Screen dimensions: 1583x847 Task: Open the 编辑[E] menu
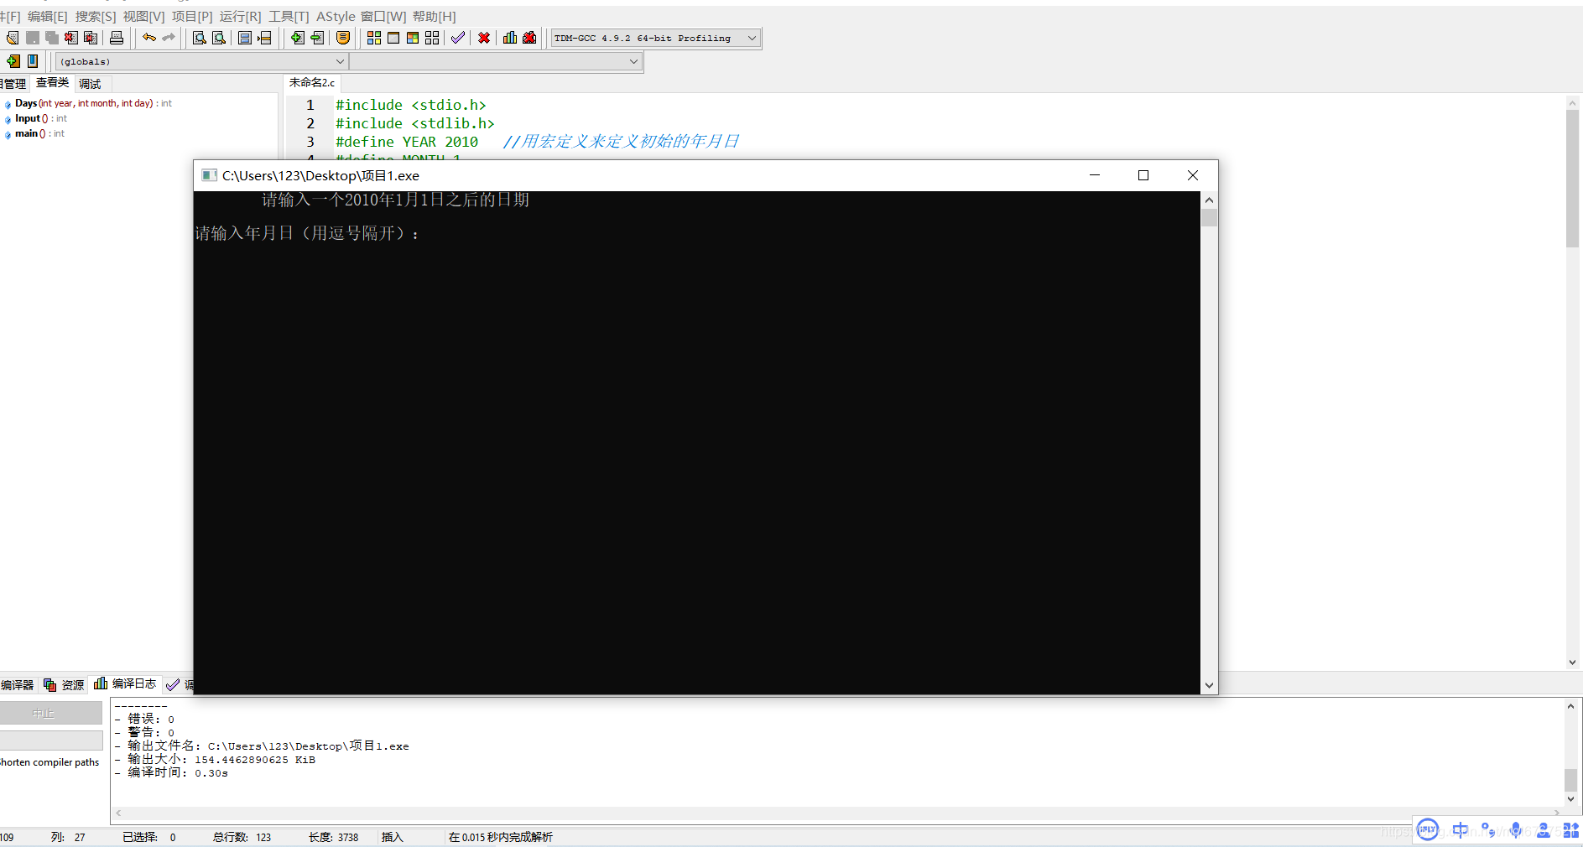[47, 17]
